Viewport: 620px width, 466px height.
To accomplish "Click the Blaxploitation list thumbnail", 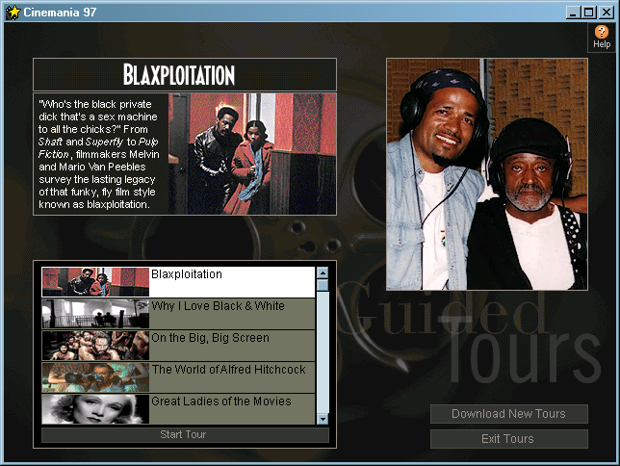I will click(x=95, y=282).
